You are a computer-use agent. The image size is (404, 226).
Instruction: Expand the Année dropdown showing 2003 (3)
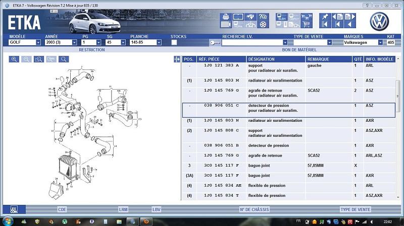click(x=74, y=42)
